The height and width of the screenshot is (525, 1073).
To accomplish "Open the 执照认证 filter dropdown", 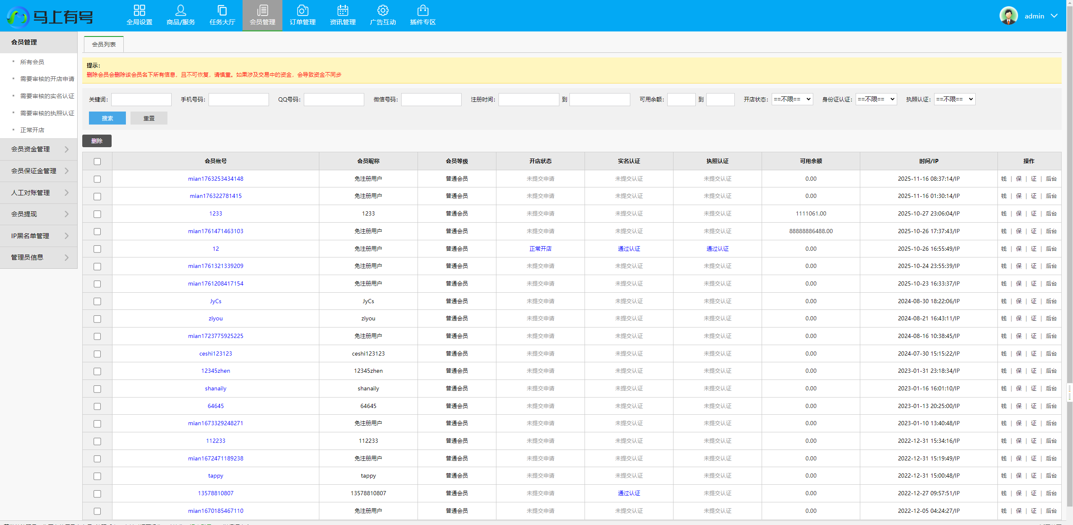I will 954,99.
